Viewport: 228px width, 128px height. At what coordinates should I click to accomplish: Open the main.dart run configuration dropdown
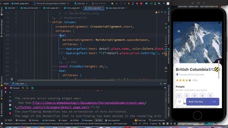(81, 4)
